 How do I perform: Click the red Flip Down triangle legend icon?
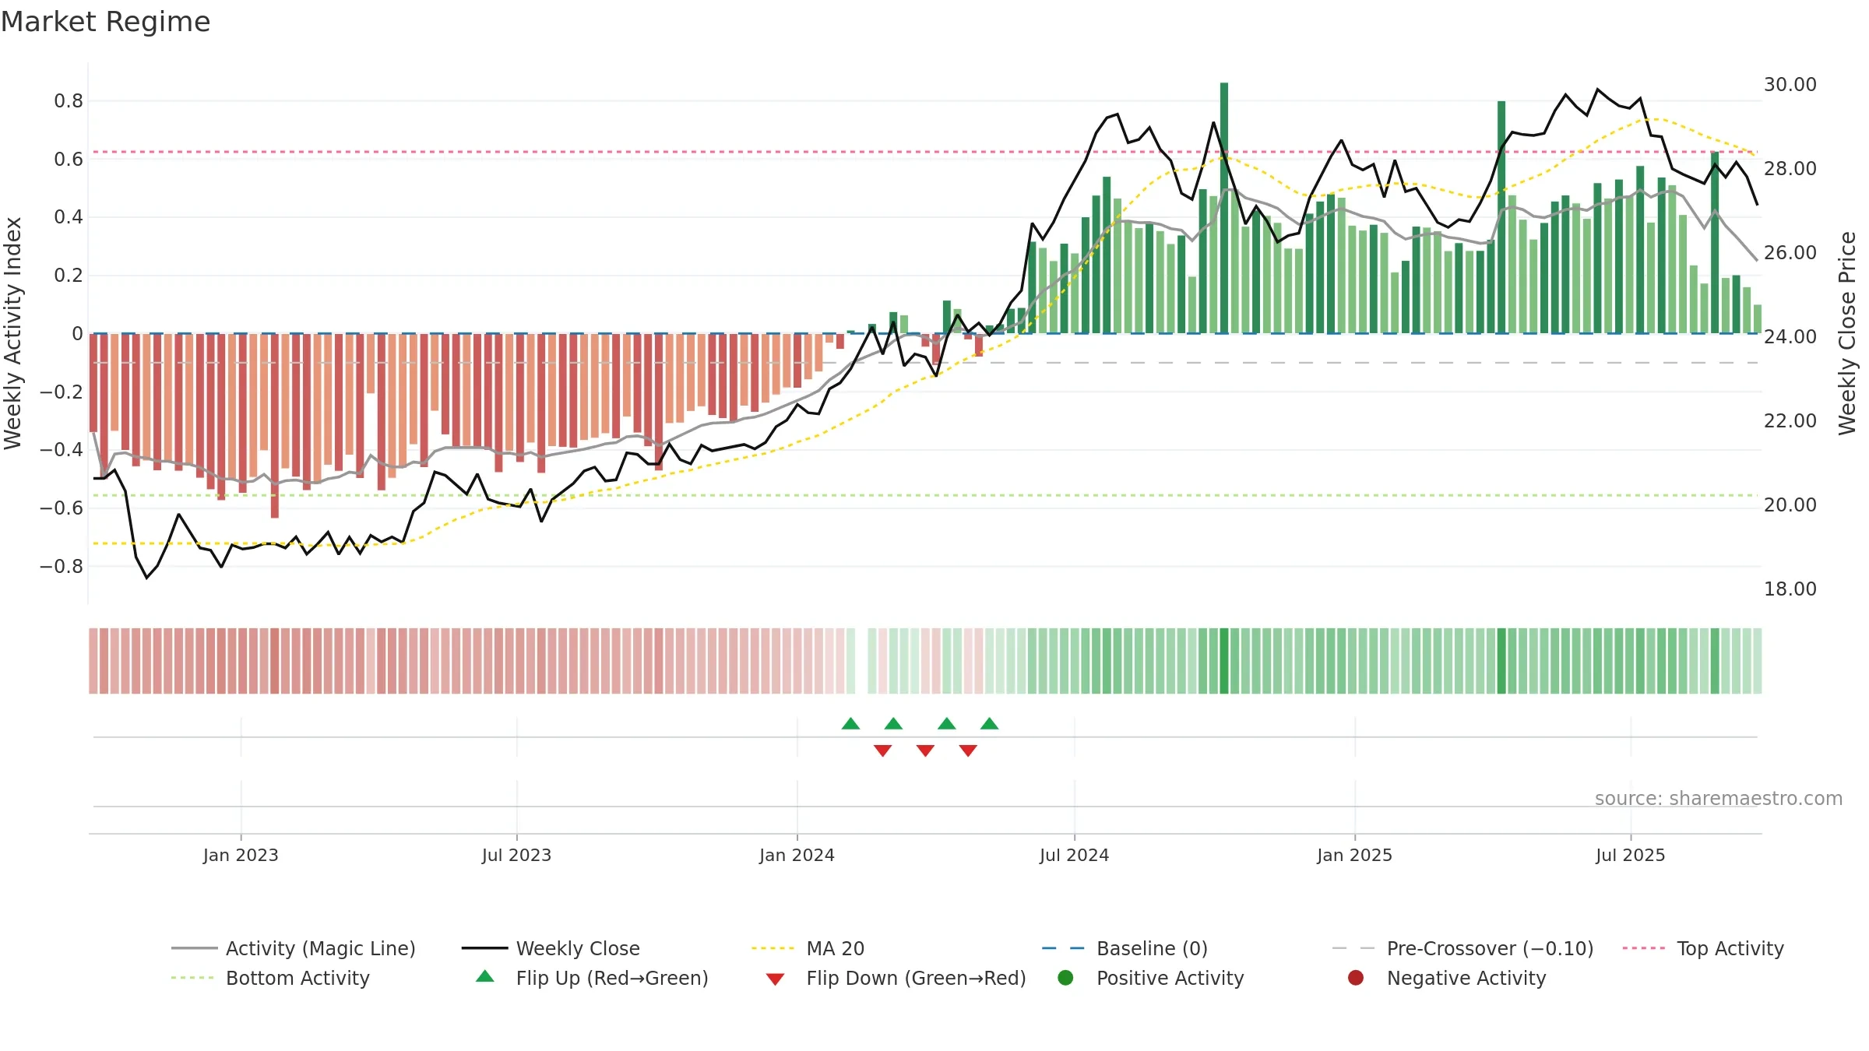tap(775, 979)
